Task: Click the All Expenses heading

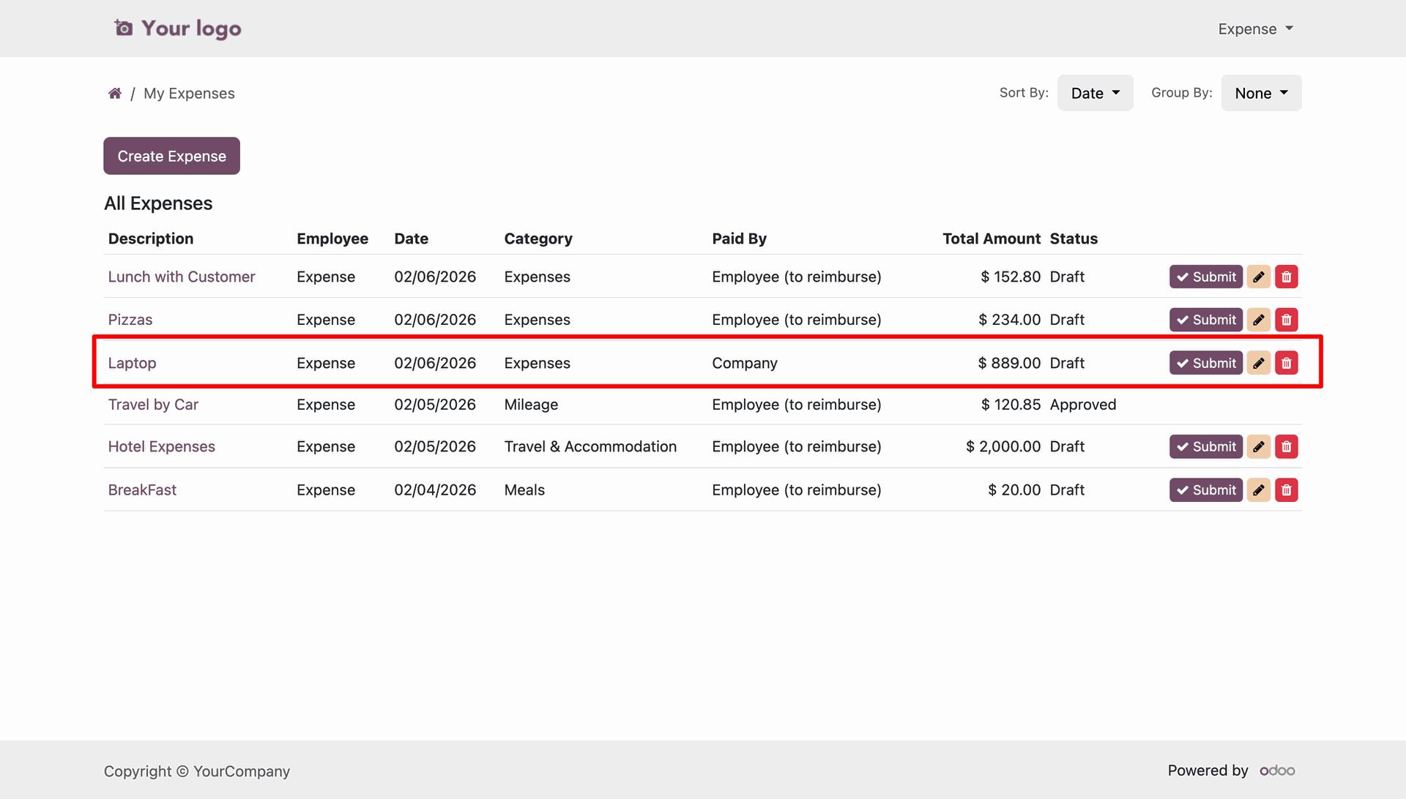Action: (158, 203)
